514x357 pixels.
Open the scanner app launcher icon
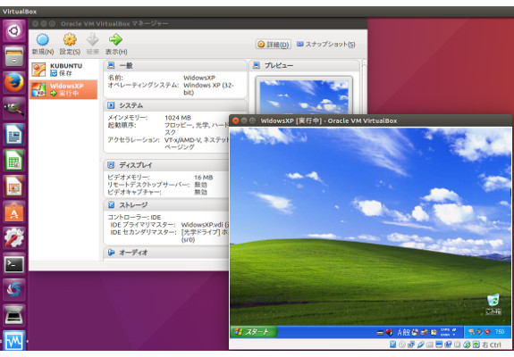14,316
